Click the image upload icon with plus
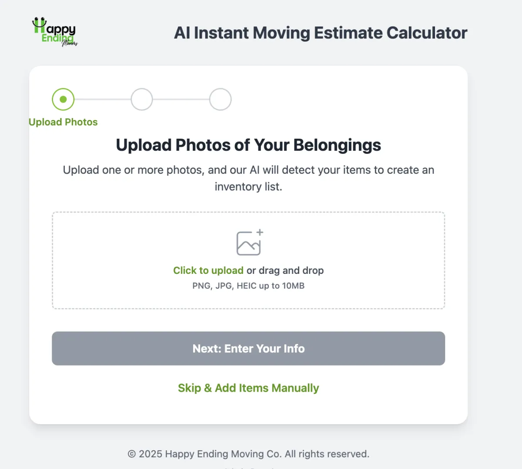Viewport: 522px width, 469px height. (250, 242)
